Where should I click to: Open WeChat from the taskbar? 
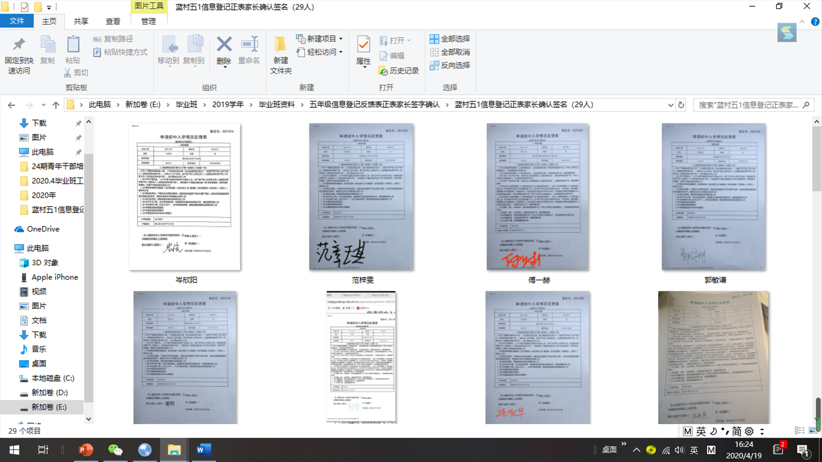coord(115,450)
